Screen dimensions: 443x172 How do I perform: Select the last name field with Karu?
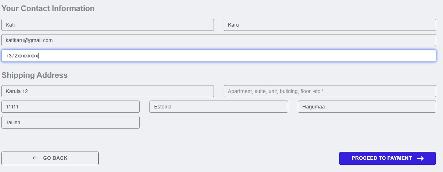[330, 25]
